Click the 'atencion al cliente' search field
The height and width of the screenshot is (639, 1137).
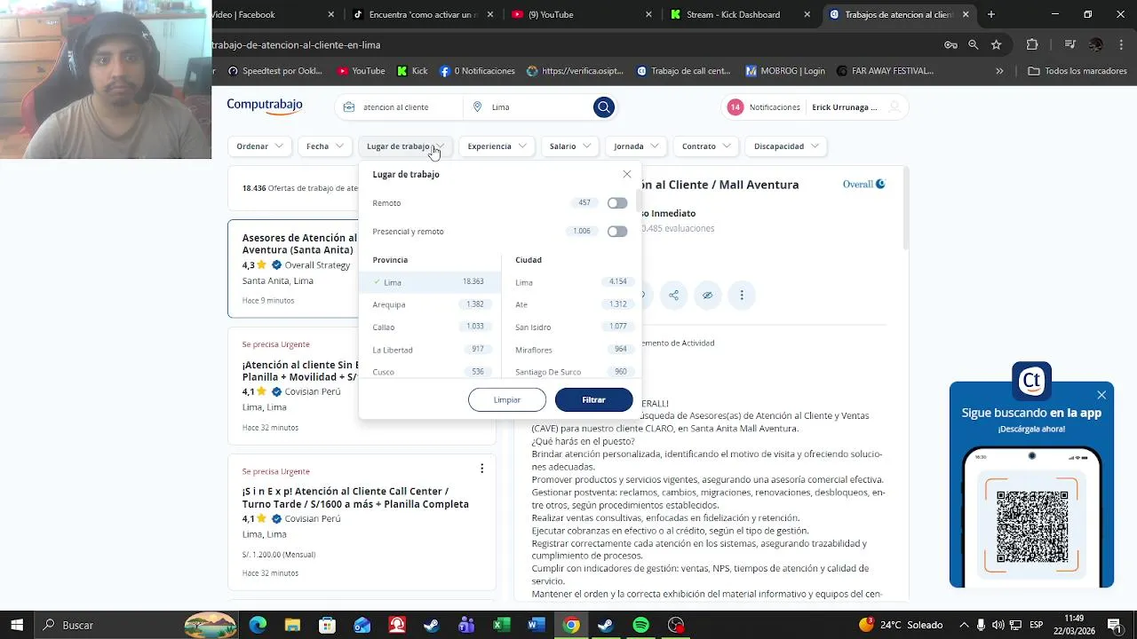[x=399, y=107]
